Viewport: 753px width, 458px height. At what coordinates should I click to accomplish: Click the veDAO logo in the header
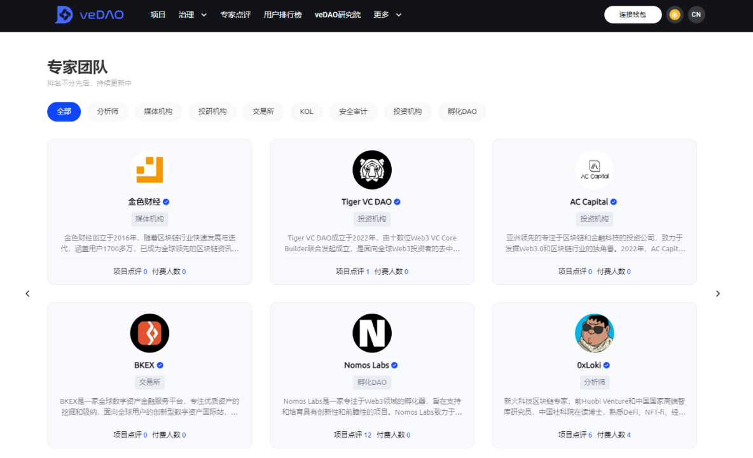click(x=89, y=15)
